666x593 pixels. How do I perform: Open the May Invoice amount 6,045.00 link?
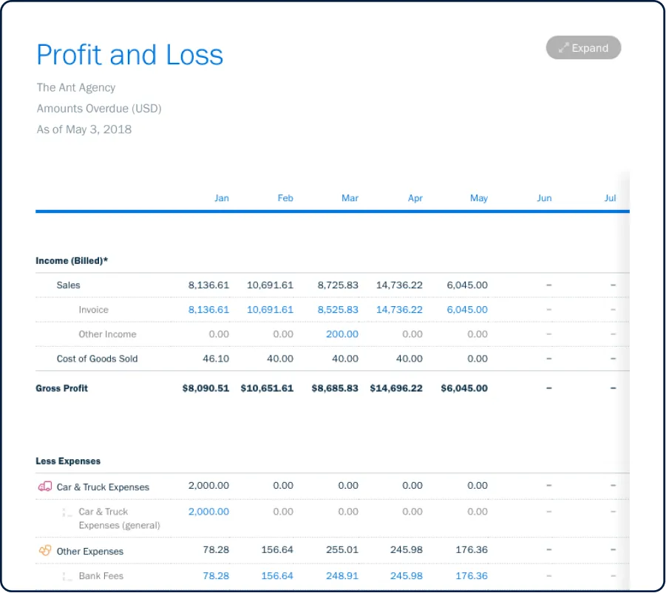pos(467,310)
